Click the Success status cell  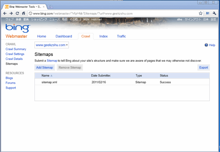[165, 82]
